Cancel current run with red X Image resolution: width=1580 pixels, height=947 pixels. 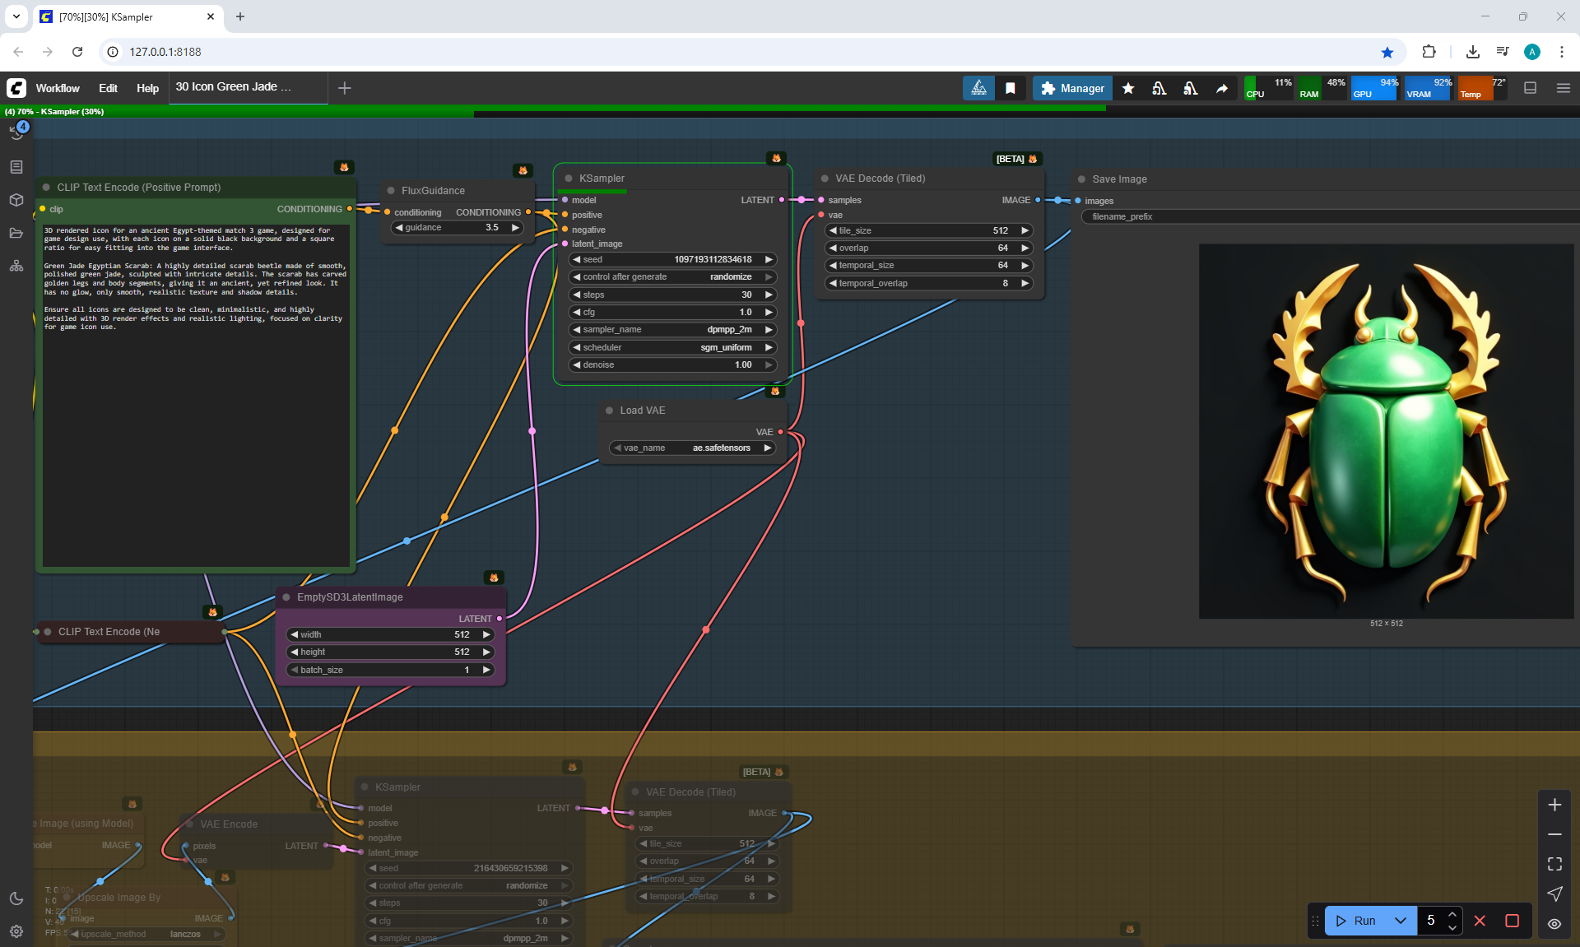[x=1480, y=921]
